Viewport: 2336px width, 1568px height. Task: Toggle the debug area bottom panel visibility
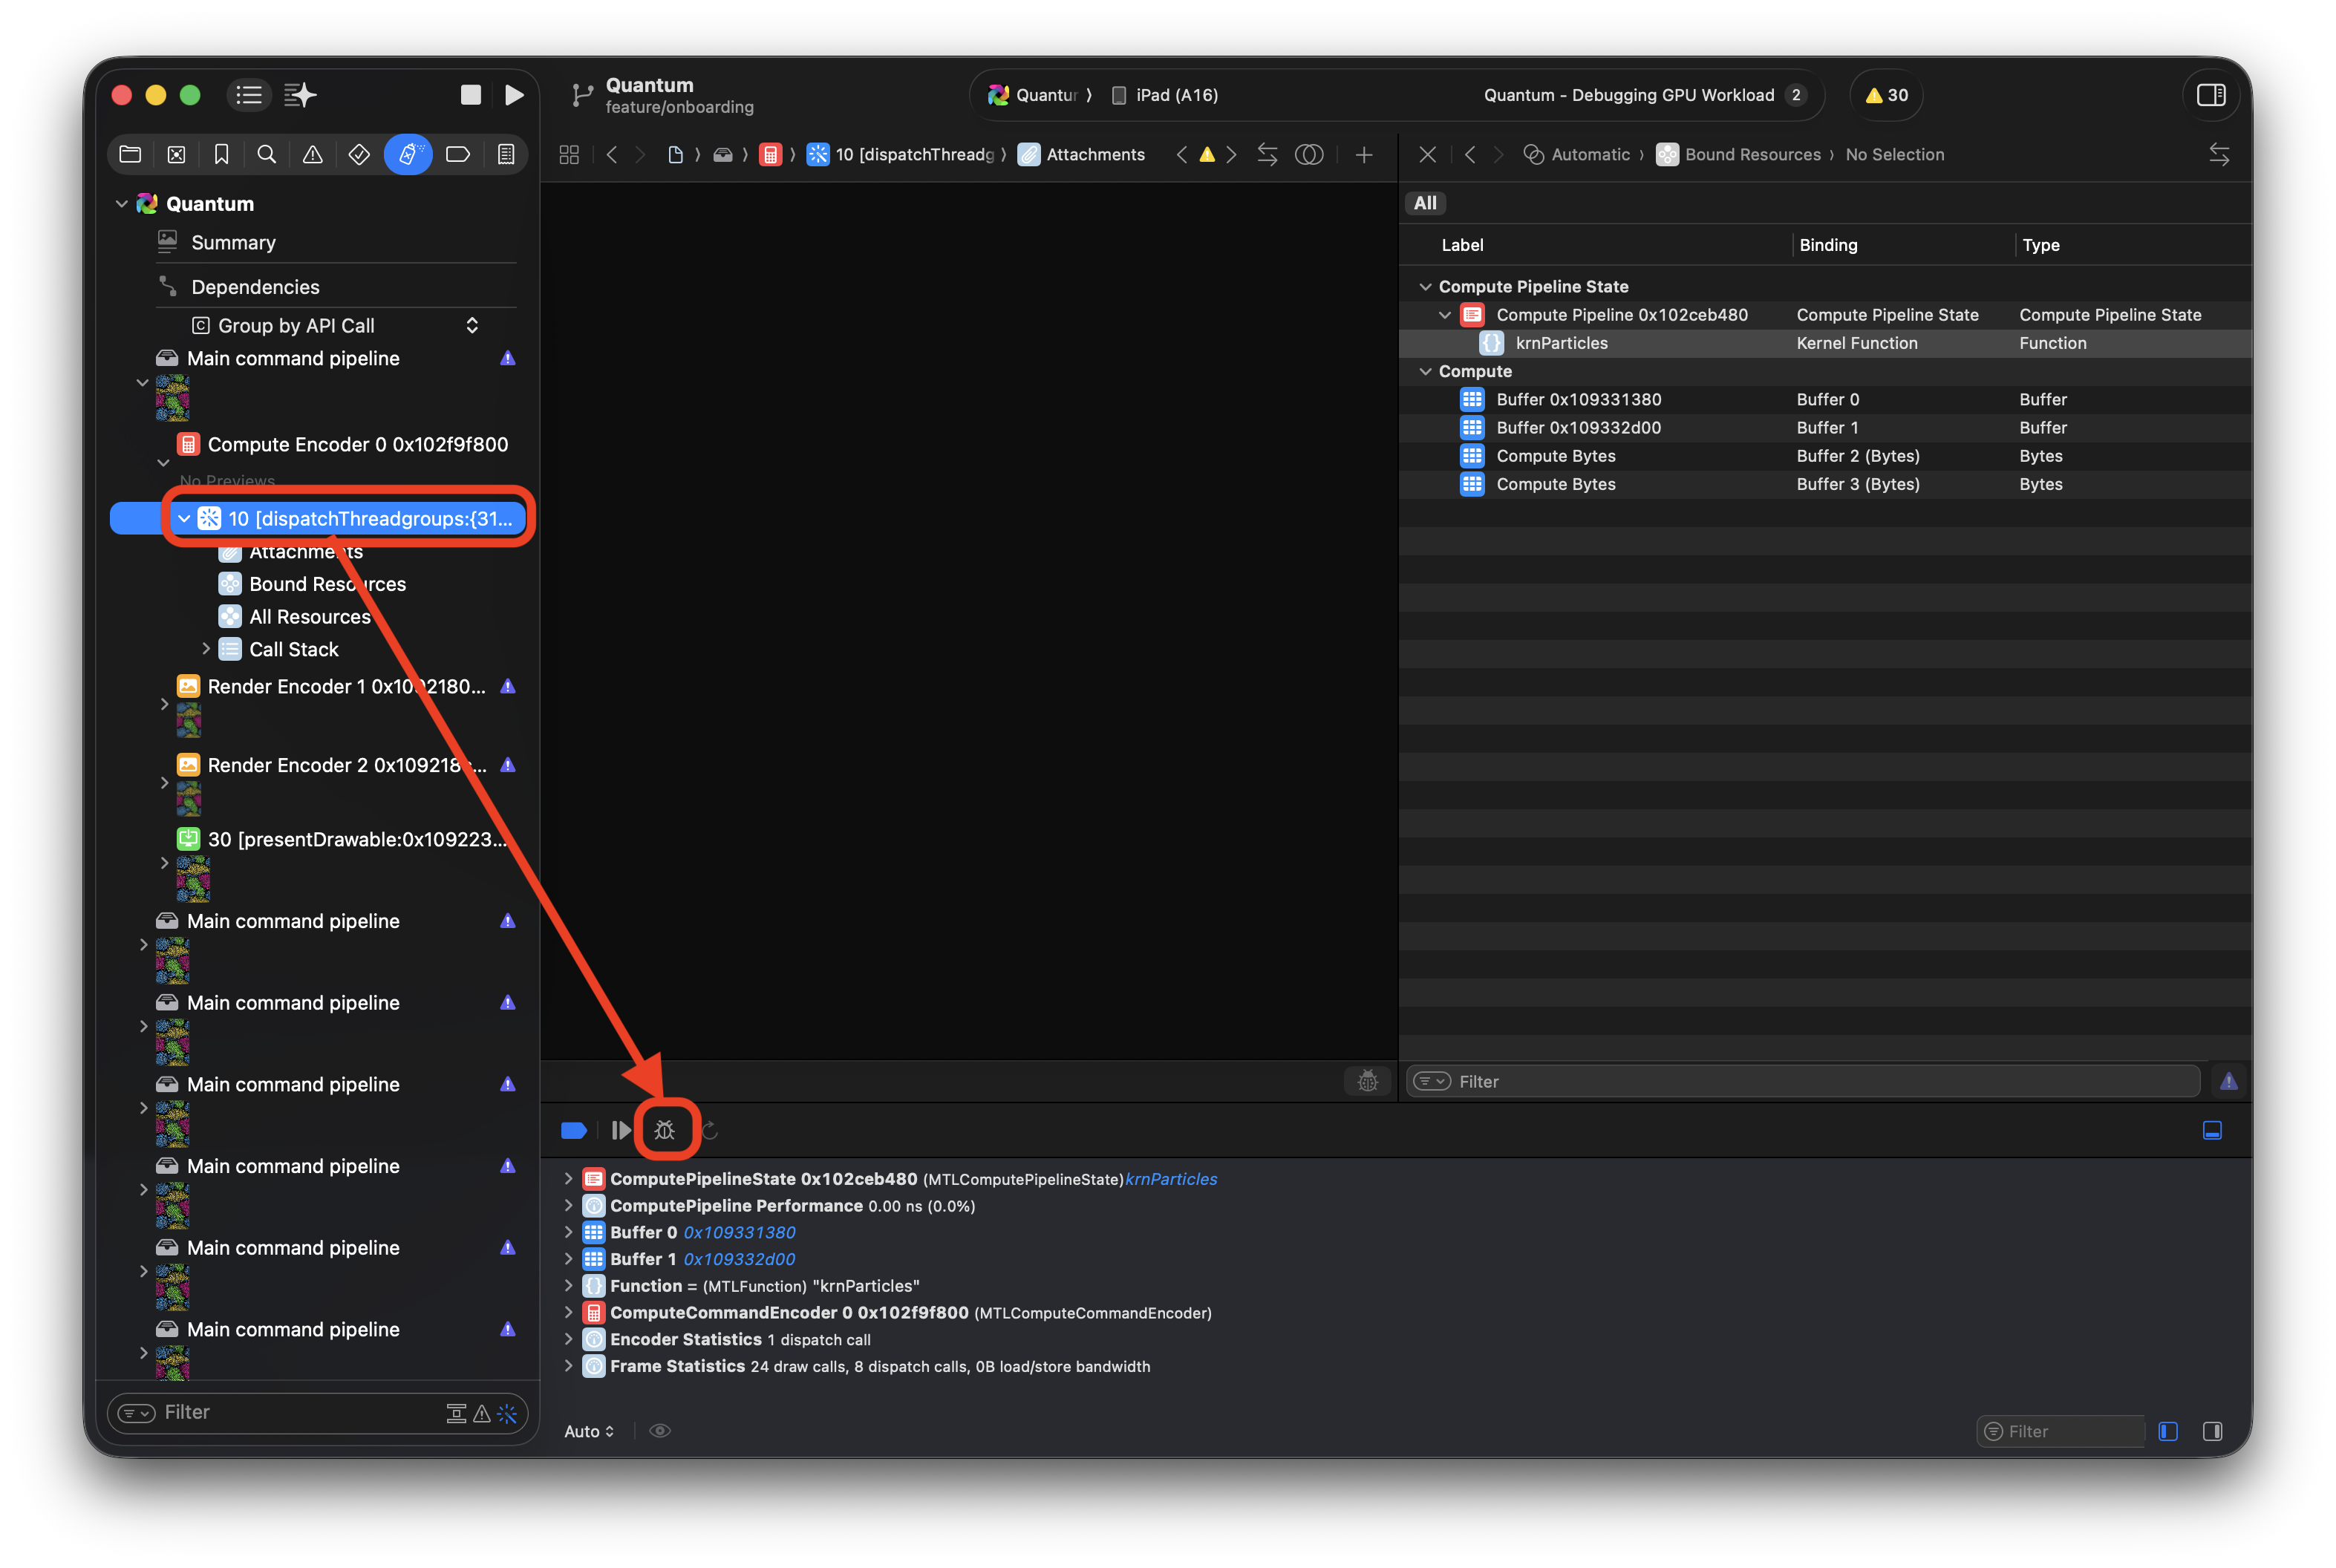pos(2212,1130)
